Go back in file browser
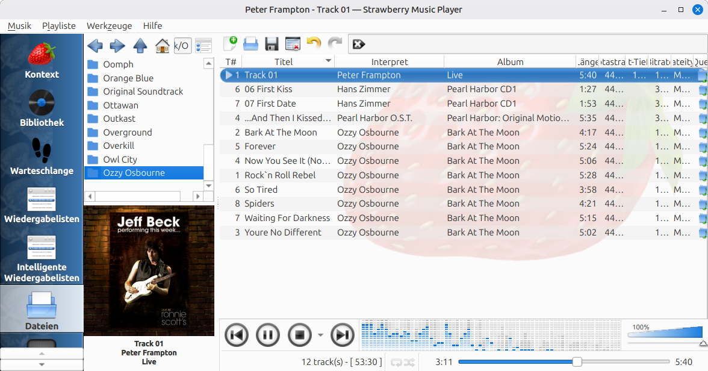Image resolution: width=708 pixels, height=371 pixels. [x=95, y=46]
